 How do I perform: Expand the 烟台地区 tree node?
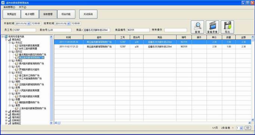(6, 114)
